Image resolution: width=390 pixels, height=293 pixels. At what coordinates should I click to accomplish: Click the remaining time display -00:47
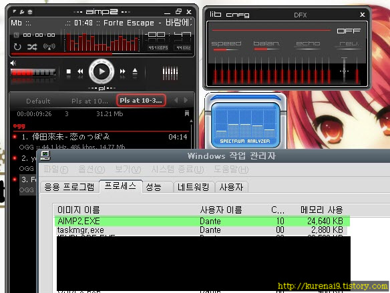tap(168, 34)
